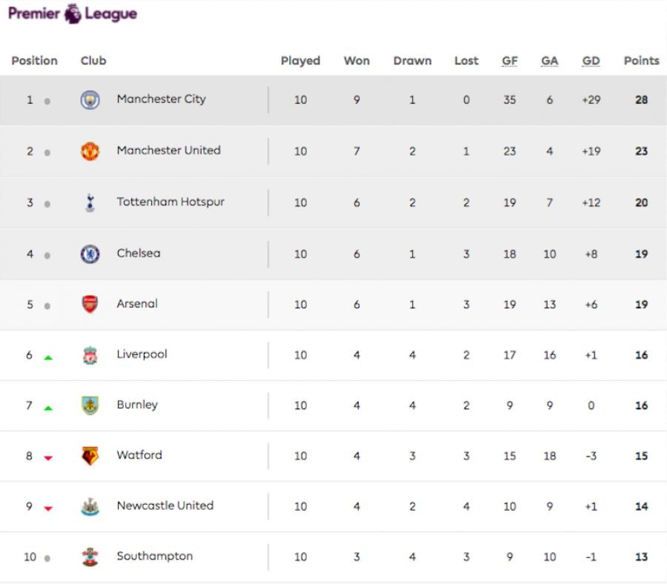The width and height of the screenshot is (667, 584).
Task: Click the Newcastle United crest icon
Action: [90, 507]
